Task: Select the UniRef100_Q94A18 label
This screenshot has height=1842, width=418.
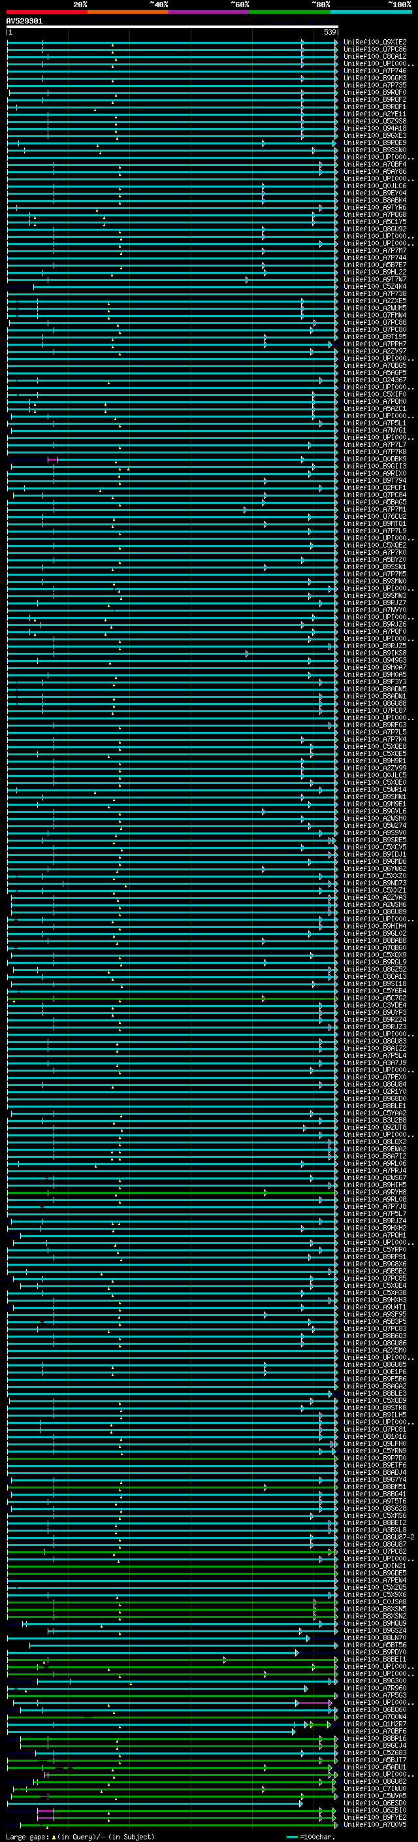Action: (x=375, y=128)
